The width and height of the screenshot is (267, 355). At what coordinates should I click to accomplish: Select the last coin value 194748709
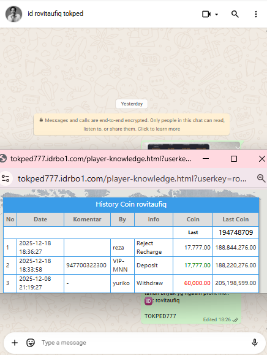click(236, 232)
